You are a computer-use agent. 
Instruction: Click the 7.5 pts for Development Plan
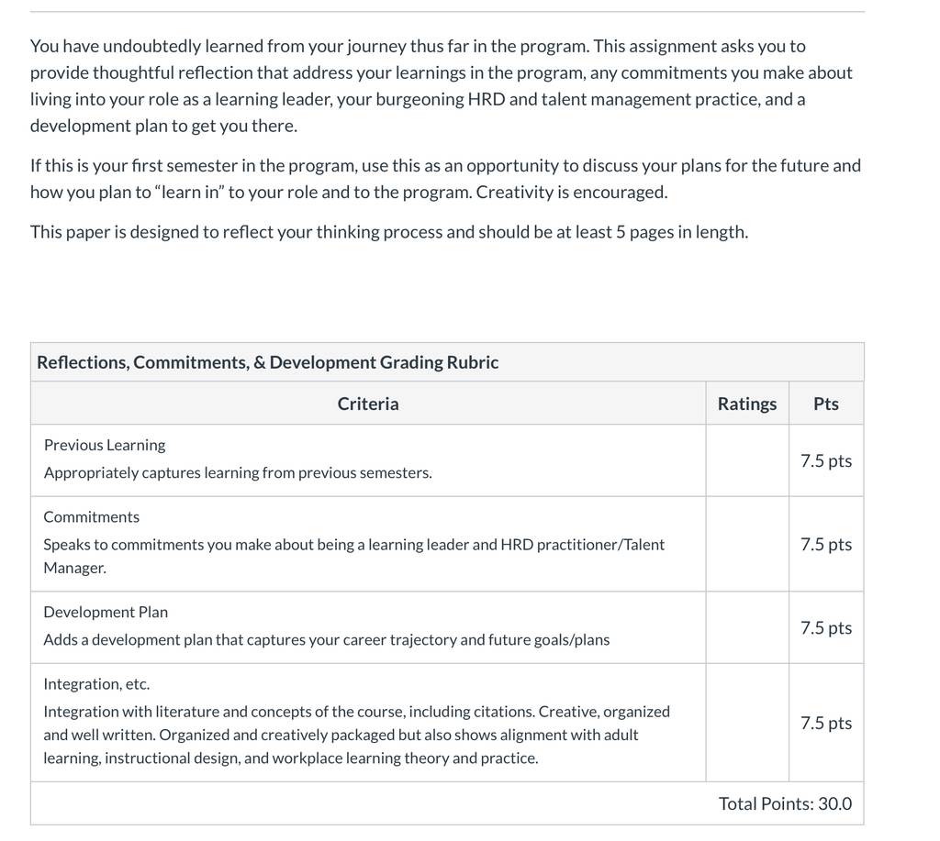point(826,627)
